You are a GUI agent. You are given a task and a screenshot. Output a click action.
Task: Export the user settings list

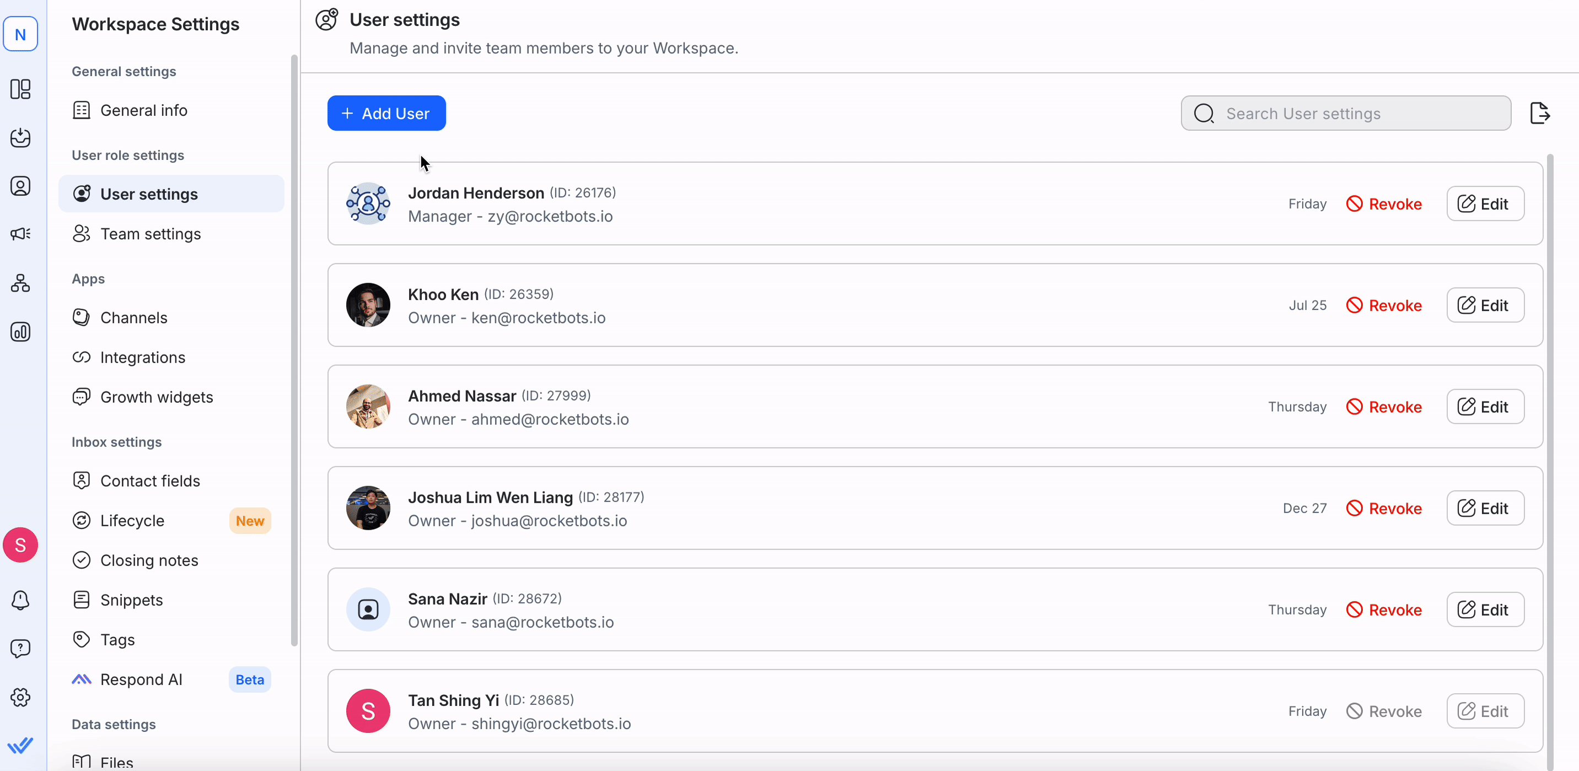point(1540,113)
